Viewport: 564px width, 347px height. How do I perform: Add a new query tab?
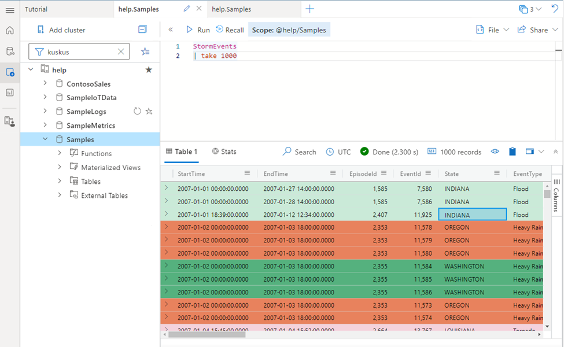coord(309,9)
